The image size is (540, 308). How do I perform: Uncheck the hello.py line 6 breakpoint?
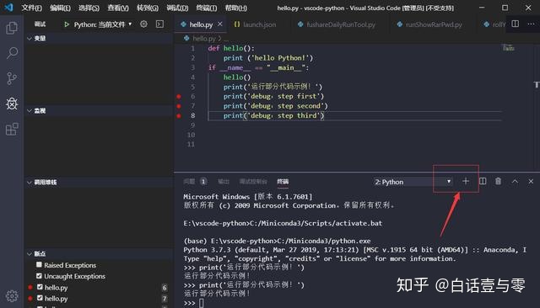pyautogui.click(x=40, y=287)
